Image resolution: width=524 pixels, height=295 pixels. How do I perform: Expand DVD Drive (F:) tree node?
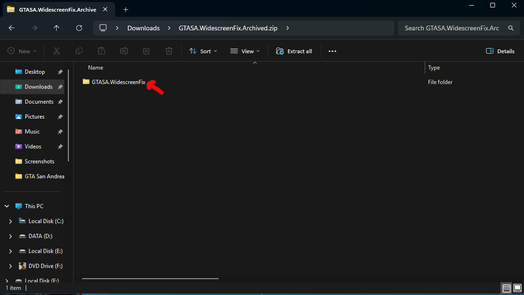(x=10, y=266)
